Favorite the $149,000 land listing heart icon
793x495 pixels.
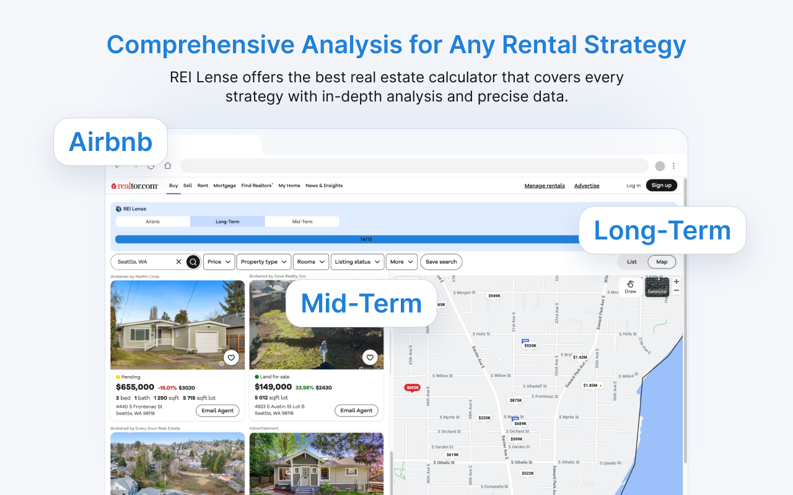click(x=370, y=358)
